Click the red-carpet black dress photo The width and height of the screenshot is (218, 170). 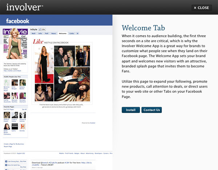44,64
